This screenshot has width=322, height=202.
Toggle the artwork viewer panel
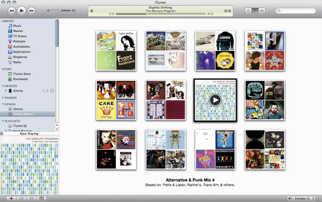click(x=41, y=198)
